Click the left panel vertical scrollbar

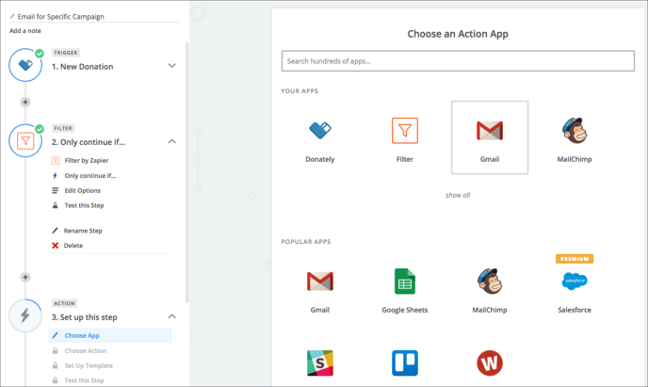(186, 171)
